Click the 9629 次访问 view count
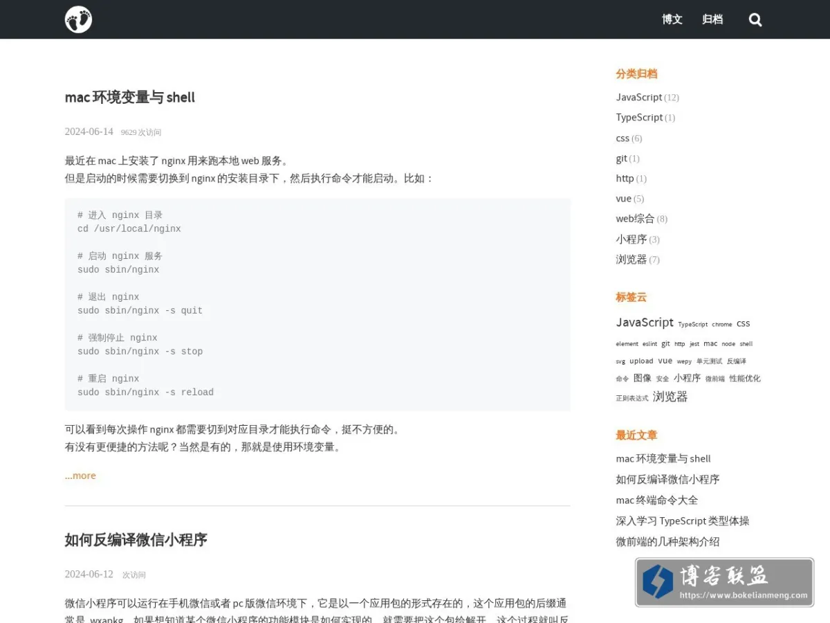Screen dimensions: 830x623 (x=141, y=132)
